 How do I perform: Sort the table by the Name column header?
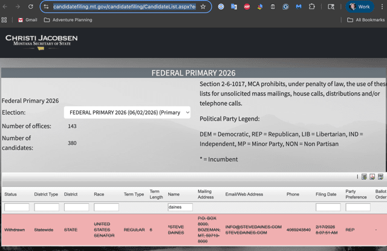(174, 194)
